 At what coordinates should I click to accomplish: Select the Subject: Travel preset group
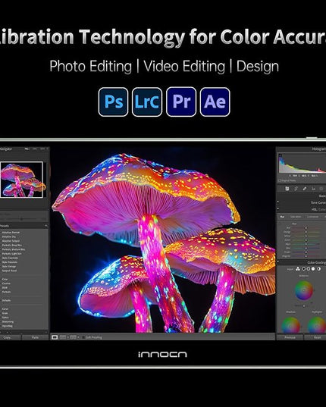click(9, 271)
